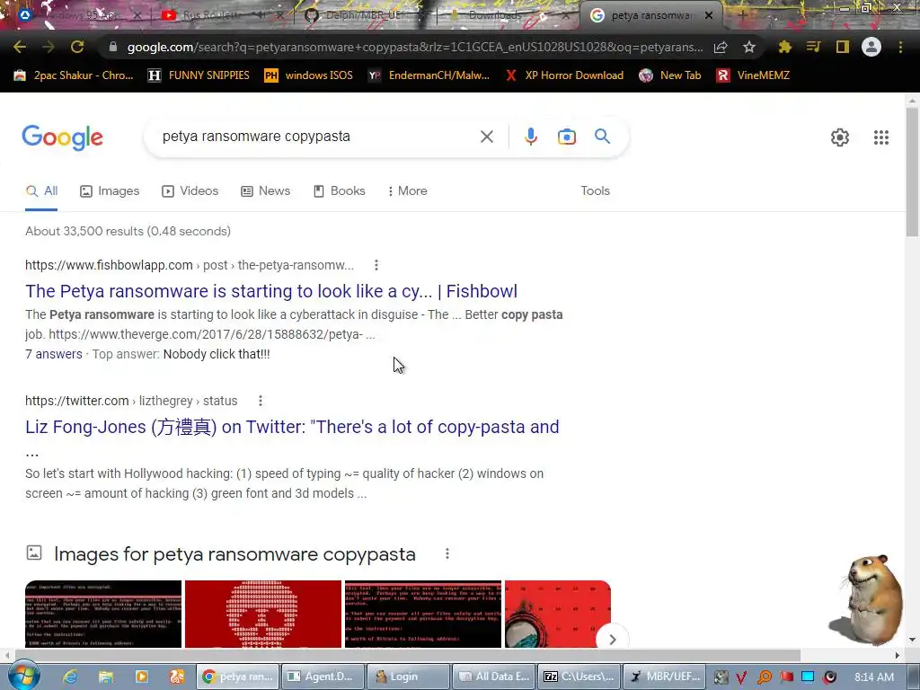Click the Action Center flag tray icon

point(786,677)
